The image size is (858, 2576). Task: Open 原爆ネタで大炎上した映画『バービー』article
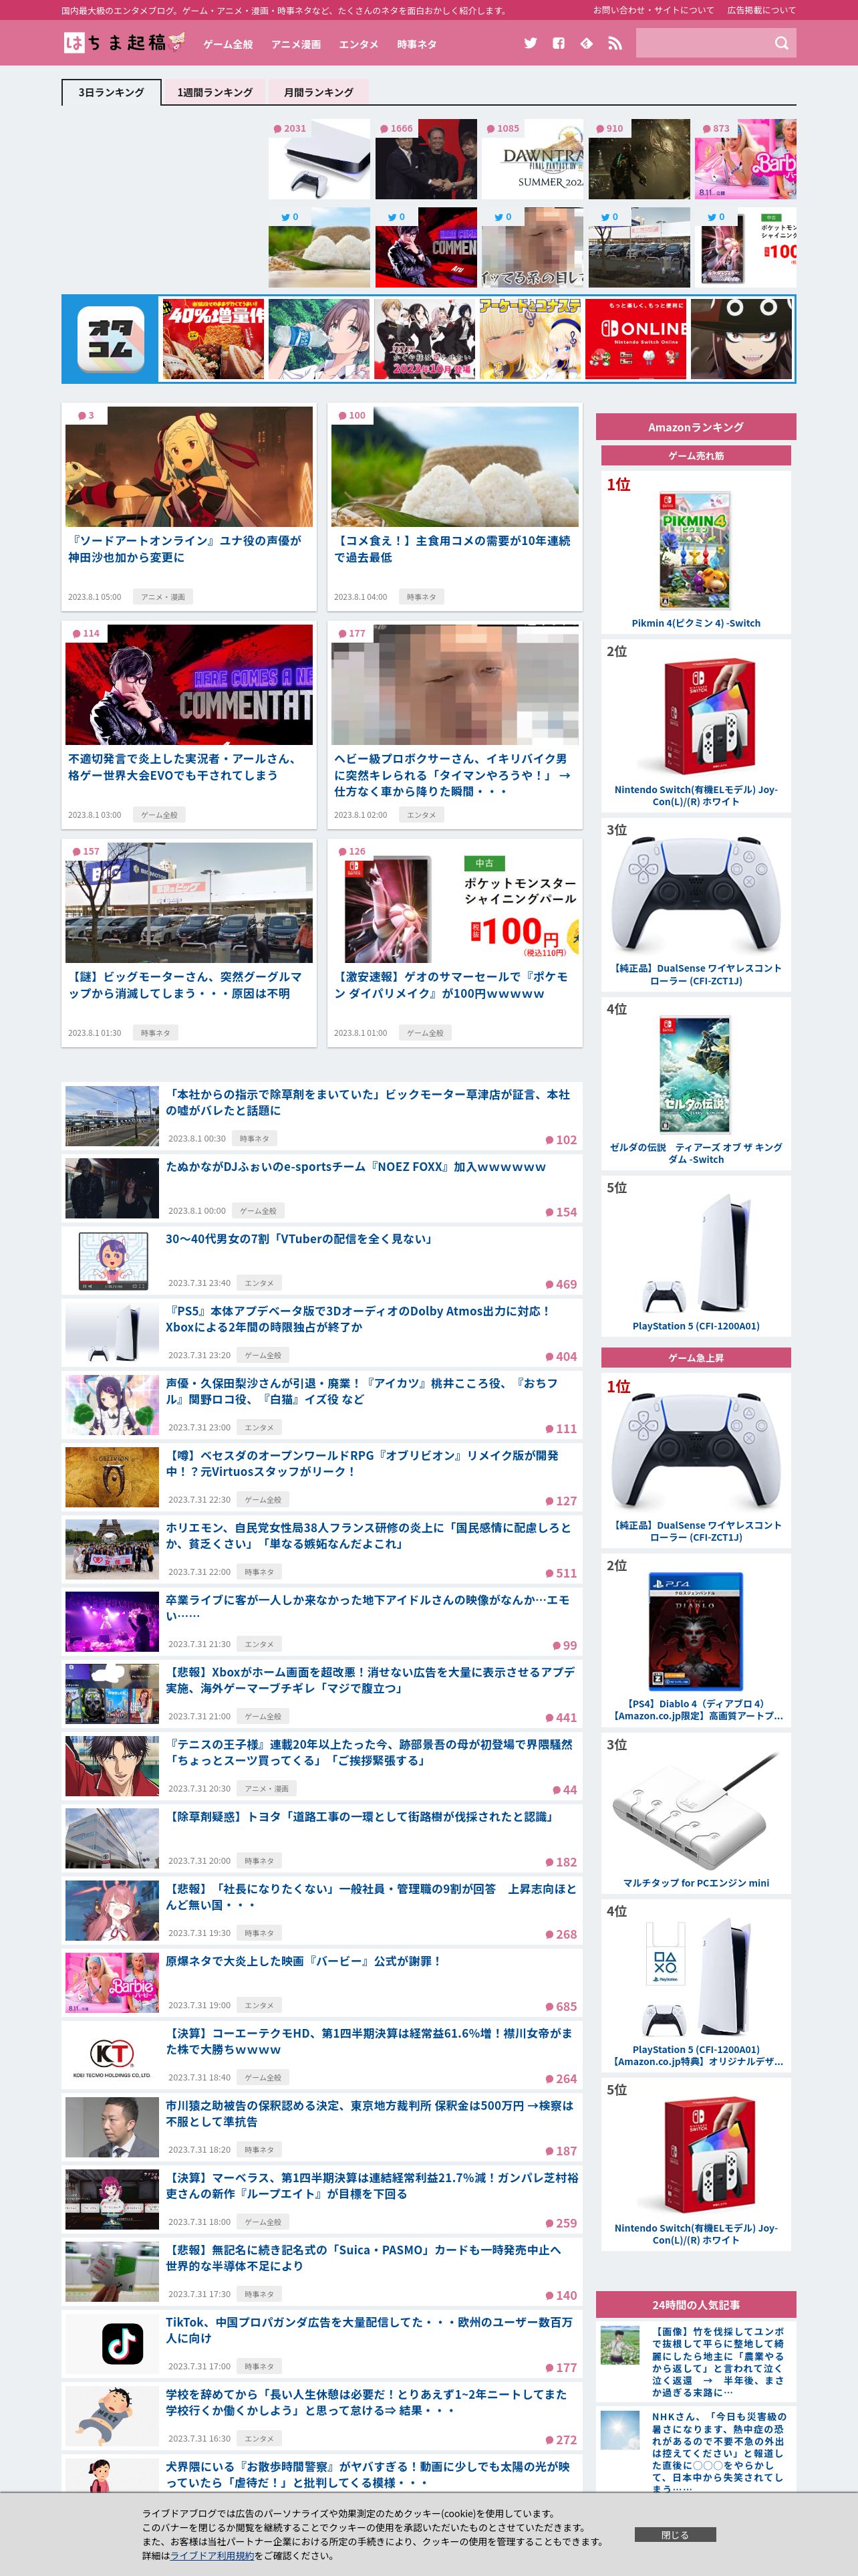(303, 1961)
